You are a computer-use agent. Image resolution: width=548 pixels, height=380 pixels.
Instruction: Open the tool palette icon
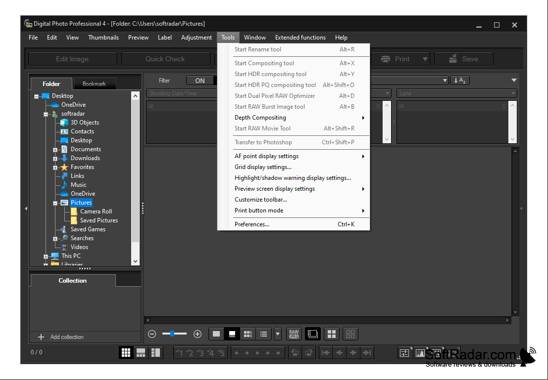404,353
